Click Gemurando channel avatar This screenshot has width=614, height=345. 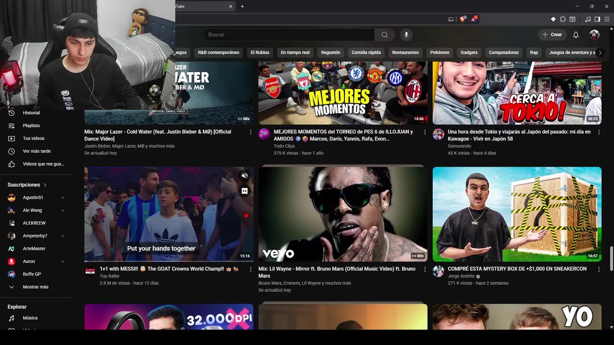(x=438, y=134)
